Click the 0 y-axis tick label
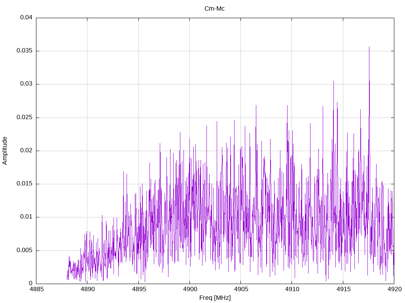This screenshot has height=303, width=405. (31, 284)
